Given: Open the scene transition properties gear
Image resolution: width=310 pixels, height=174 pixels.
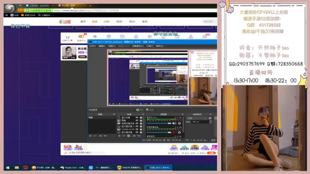Looking at the screenshot, I should [210, 118].
